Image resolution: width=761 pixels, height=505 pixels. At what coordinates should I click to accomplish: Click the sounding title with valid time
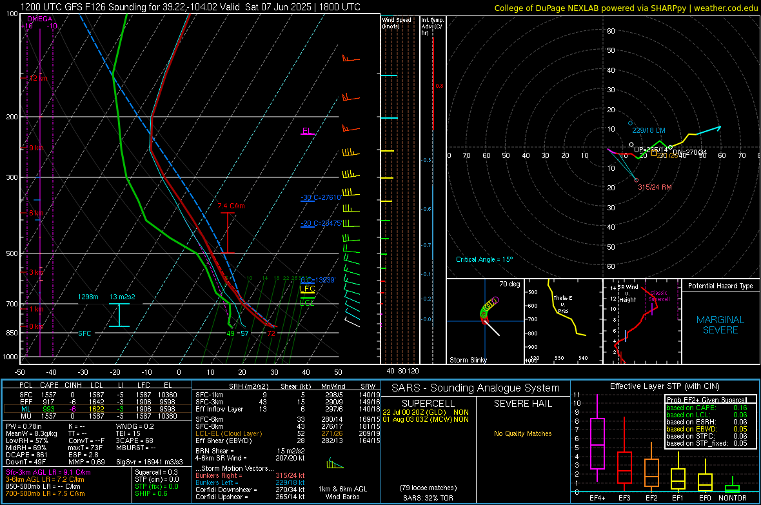click(190, 7)
